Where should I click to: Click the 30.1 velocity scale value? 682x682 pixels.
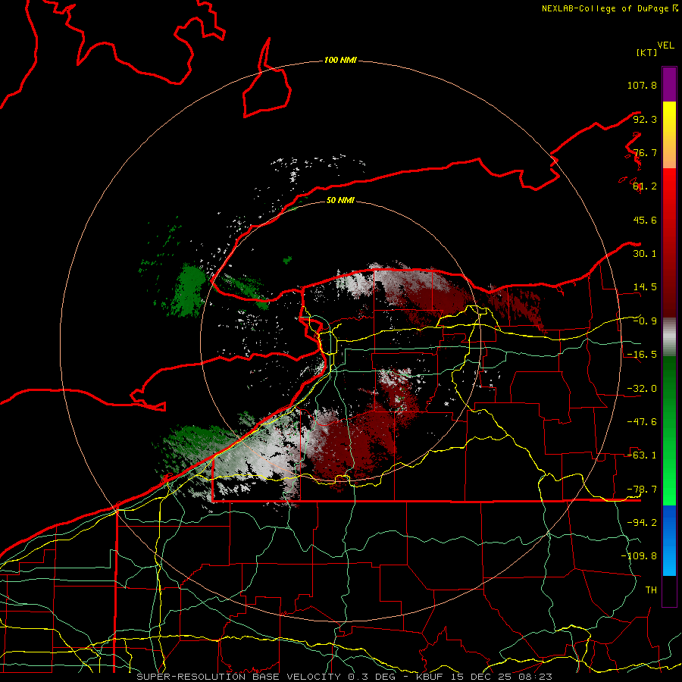click(645, 254)
